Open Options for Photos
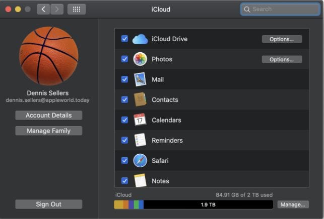 282,59
